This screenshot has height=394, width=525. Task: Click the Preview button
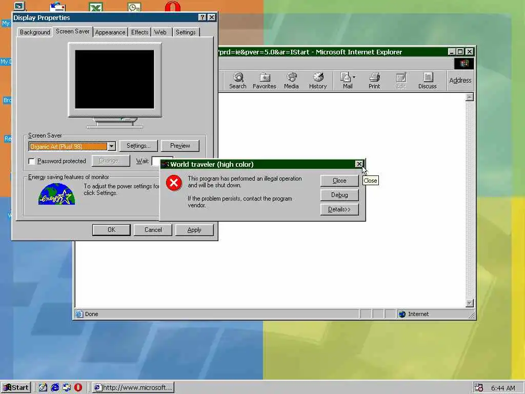(x=180, y=146)
